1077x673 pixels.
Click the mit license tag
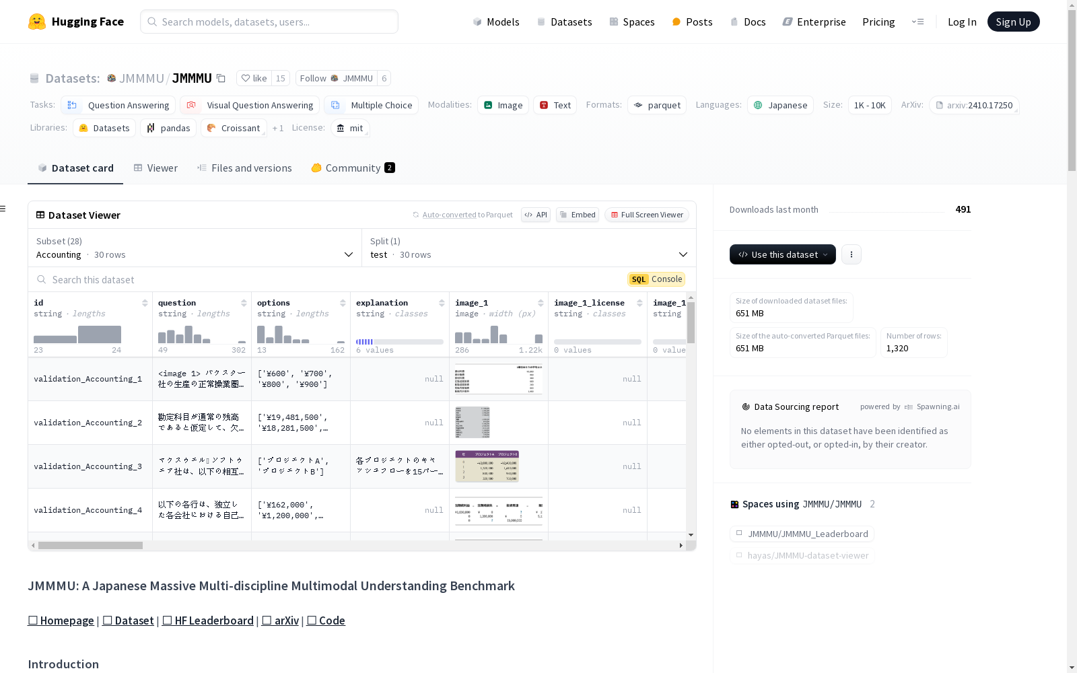[x=350, y=128]
